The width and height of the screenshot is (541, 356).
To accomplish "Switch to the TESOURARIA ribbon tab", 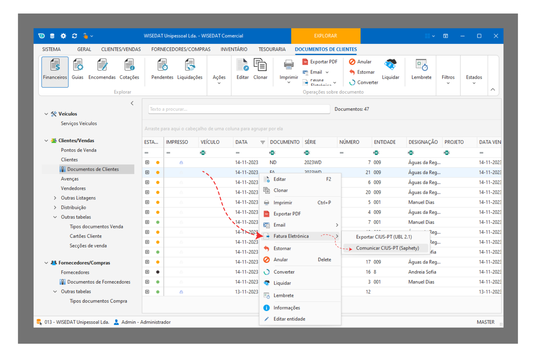I will (x=272, y=49).
